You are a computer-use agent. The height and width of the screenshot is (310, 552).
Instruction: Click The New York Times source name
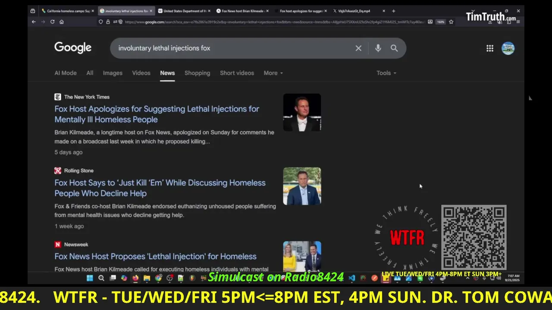tap(87, 97)
